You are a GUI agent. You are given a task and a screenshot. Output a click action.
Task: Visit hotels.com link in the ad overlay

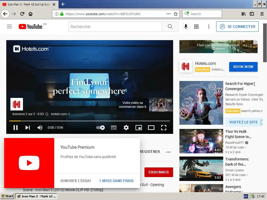pyautogui.click(x=60, y=114)
